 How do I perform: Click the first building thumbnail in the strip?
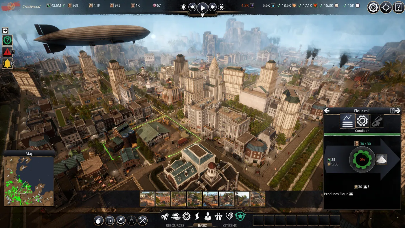tap(147, 199)
